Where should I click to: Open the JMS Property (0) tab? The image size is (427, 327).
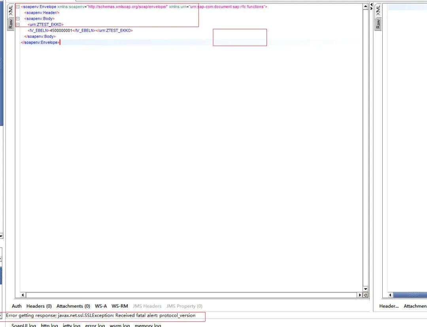(184, 306)
